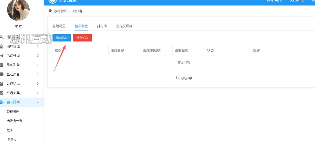Click the 幸运抽奖 grid icon
Viewport: 315px width, 145px height.
click(2, 93)
